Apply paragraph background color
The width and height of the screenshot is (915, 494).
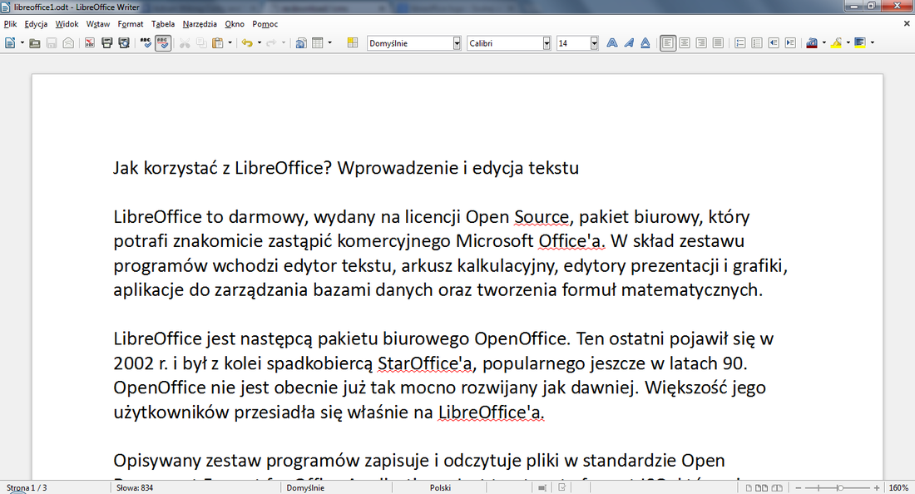point(860,42)
